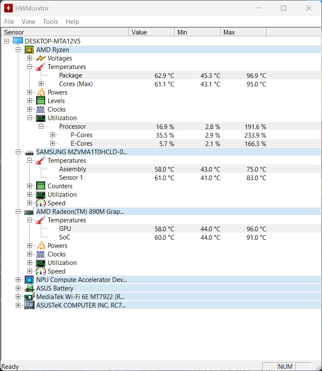
Task: Click the AMD Ryzen CPU chip icon
Action: [x=29, y=50]
